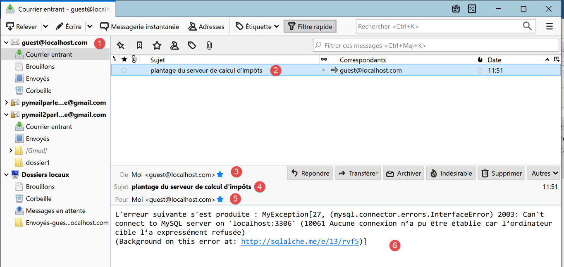Open the calendar icon in the title bar

point(456,9)
